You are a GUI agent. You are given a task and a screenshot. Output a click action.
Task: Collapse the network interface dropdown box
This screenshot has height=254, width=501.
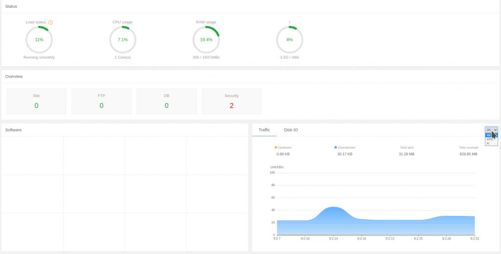point(491,130)
